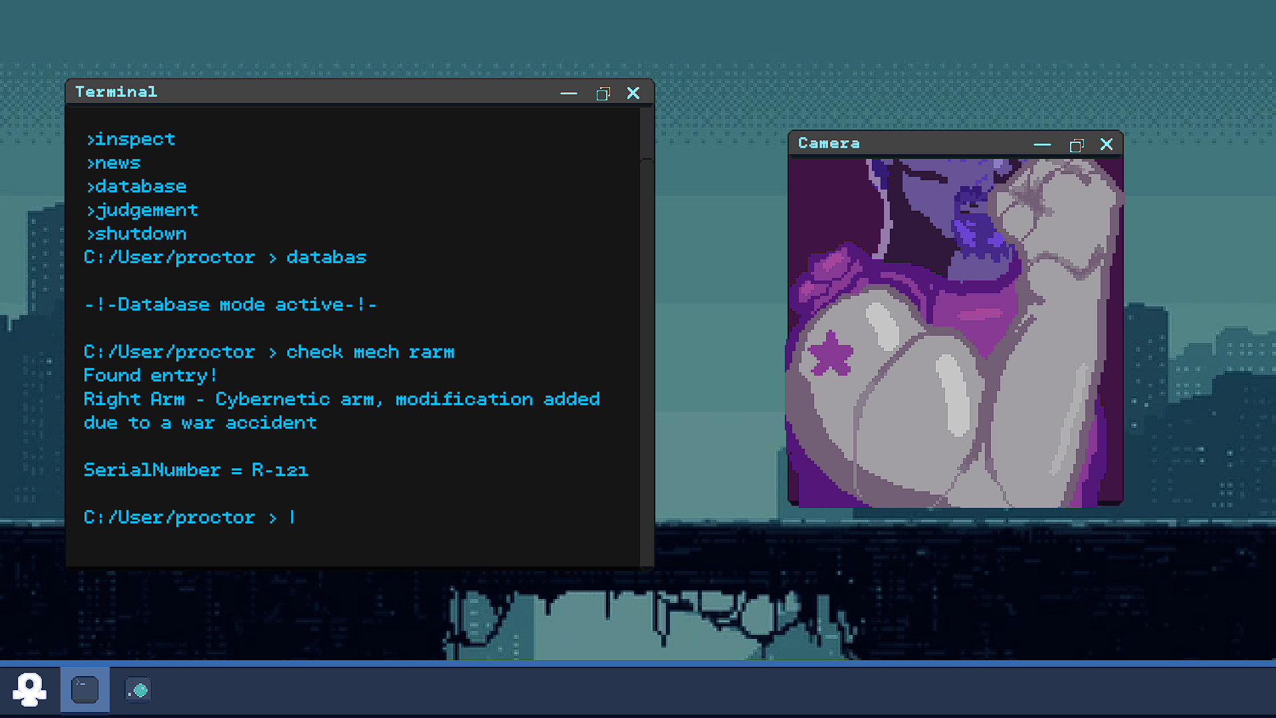Click the >database command entry

pyautogui.click(x=136, y=187)
